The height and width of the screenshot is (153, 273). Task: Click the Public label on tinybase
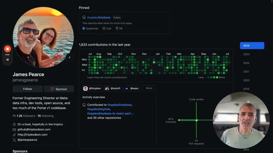click(117, 17)
